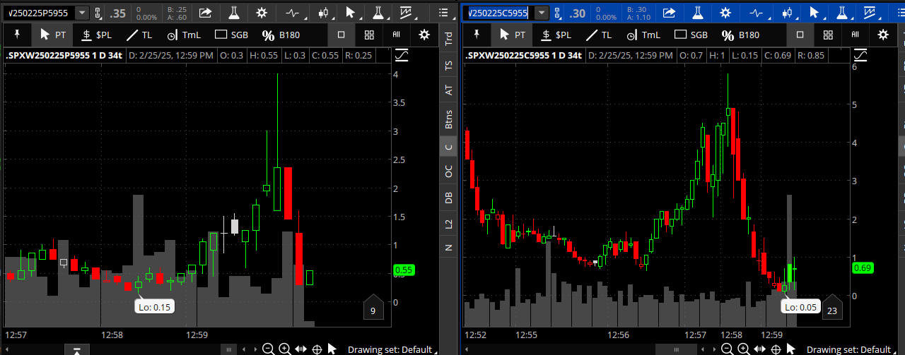905x355 pixels.
Task: Click the C5955 symbol input field
Action: click(498, 13)
